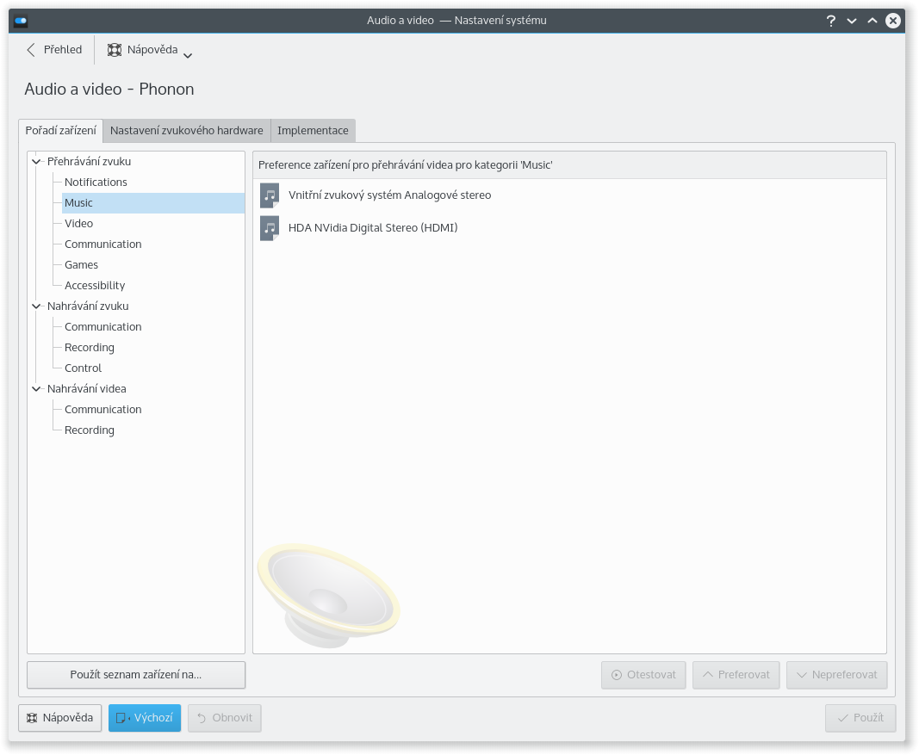The height and width of the screenshot is (755, 919).
Task: Open the Implementace tab
Action: [x=313, y=131]
